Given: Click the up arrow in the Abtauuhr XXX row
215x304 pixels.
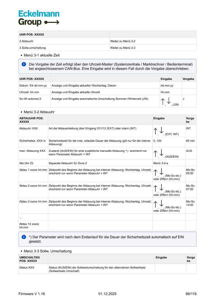Looking at the screenshot, I should coord(155,131).
